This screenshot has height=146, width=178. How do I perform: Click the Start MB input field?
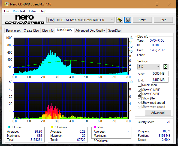click(160, 74)
